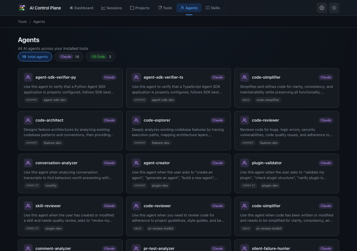Click the Tools breadcrumb link

(x=22, y=21)
